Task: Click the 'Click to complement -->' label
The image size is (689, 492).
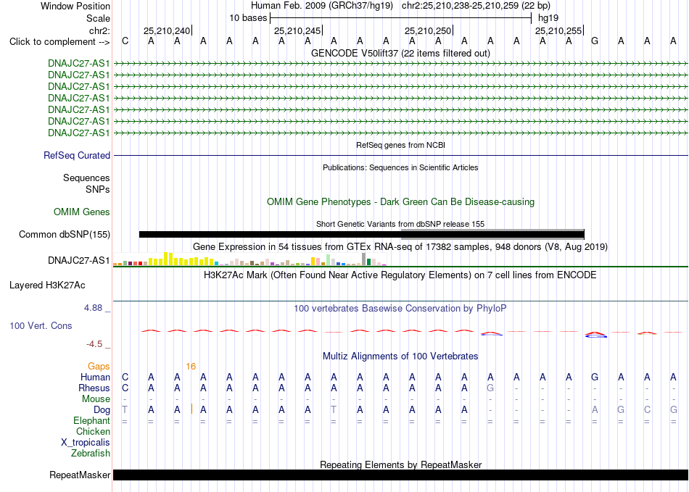Action: click(59, 42)
